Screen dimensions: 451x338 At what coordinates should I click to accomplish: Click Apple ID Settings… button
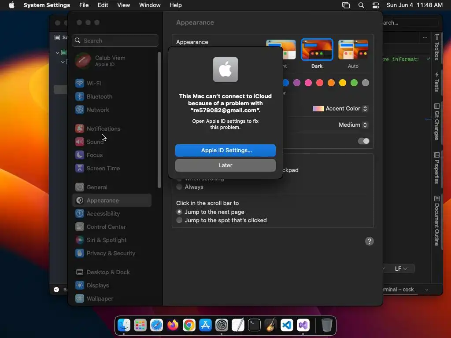[x=225, y=151]
